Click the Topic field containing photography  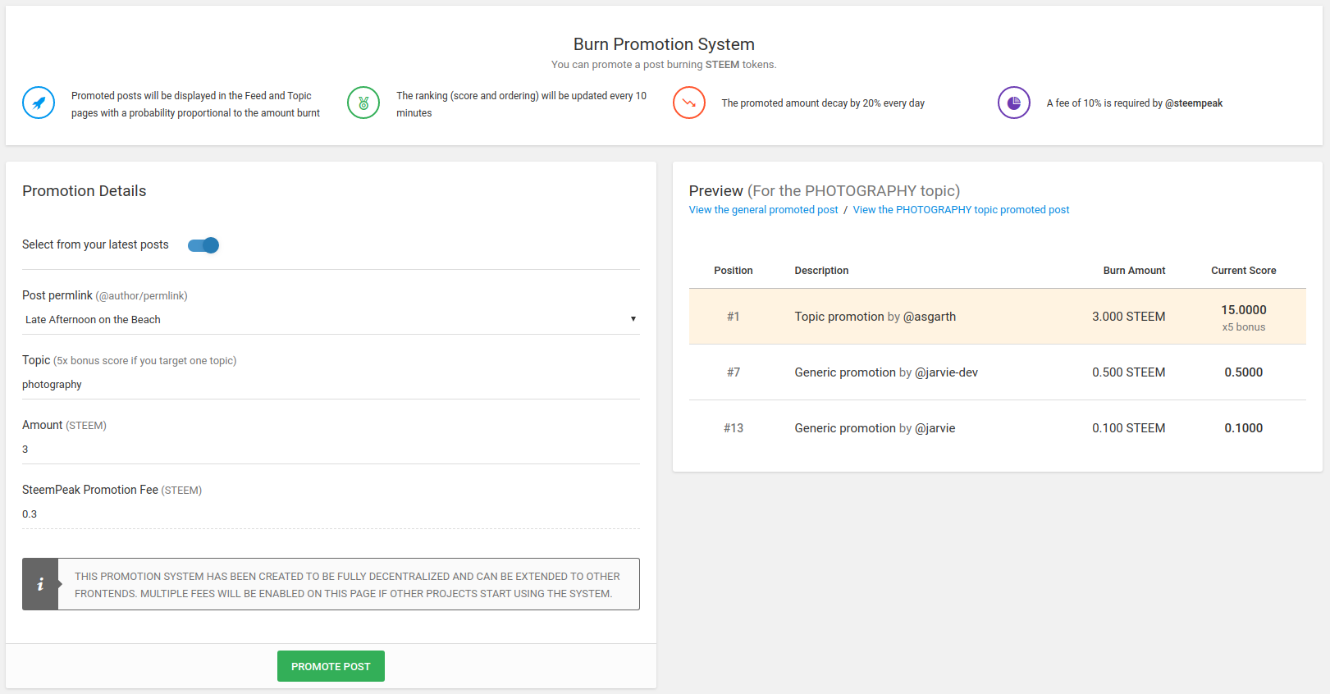(x=330, y=385)
